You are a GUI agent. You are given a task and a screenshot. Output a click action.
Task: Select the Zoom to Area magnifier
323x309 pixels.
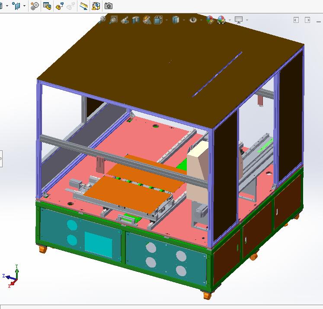tap(113, 20)
